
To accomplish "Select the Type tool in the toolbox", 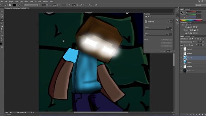I will tap(2, 32).
